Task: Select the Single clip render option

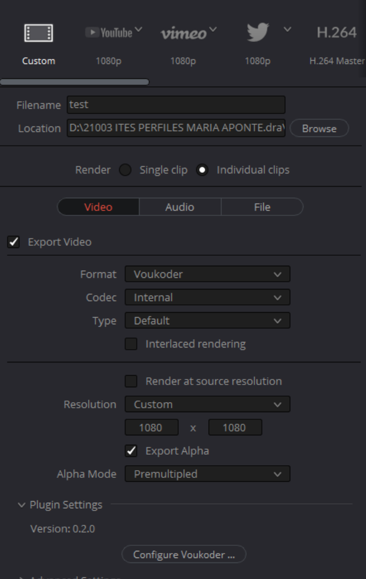Action: click(126, 170)
